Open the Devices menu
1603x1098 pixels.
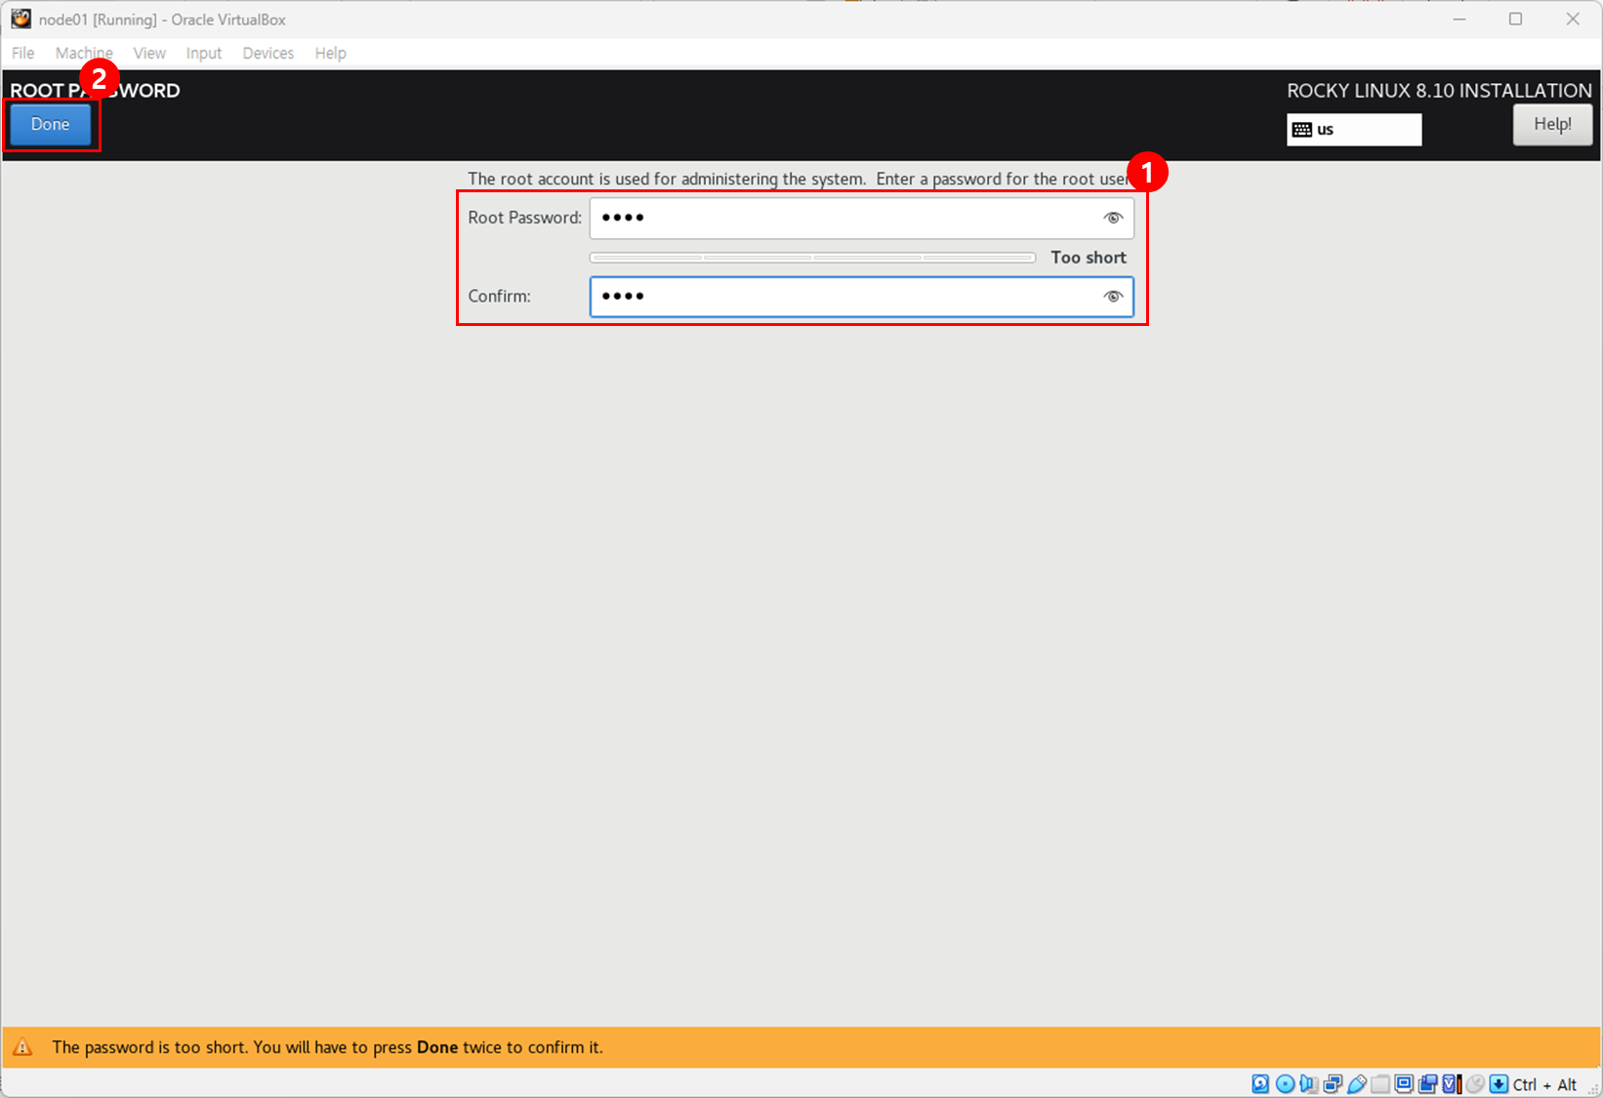coord(268,53)
